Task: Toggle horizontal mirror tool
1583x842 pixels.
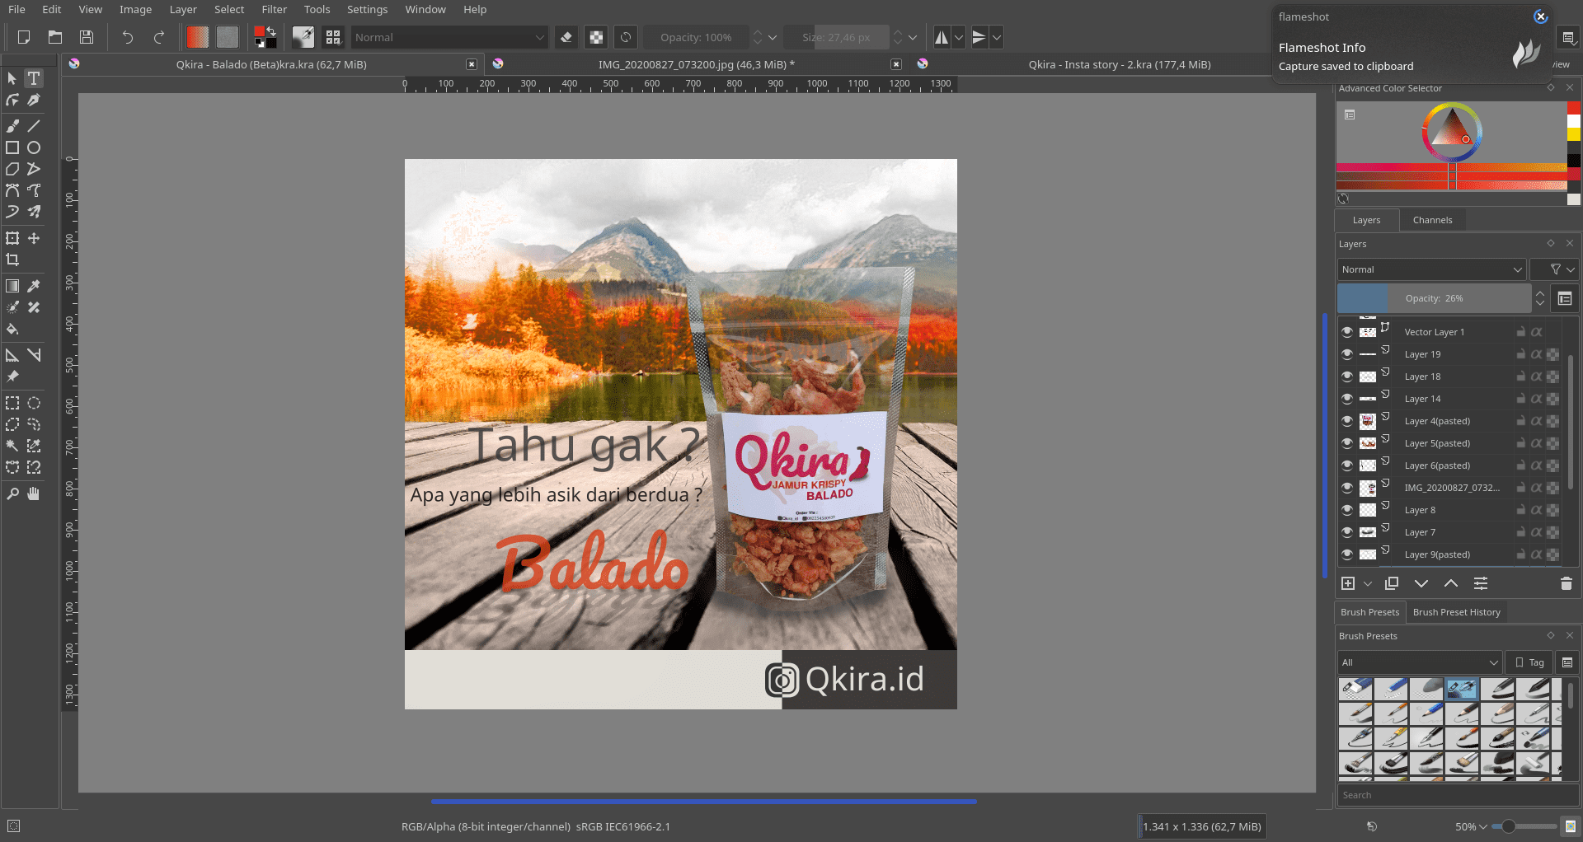Action: (942, 37)
